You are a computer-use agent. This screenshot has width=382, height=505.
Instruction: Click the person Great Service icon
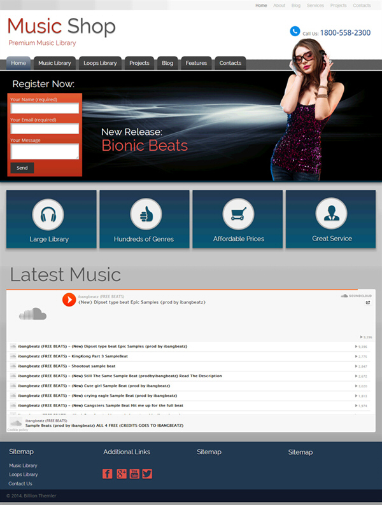331,214
